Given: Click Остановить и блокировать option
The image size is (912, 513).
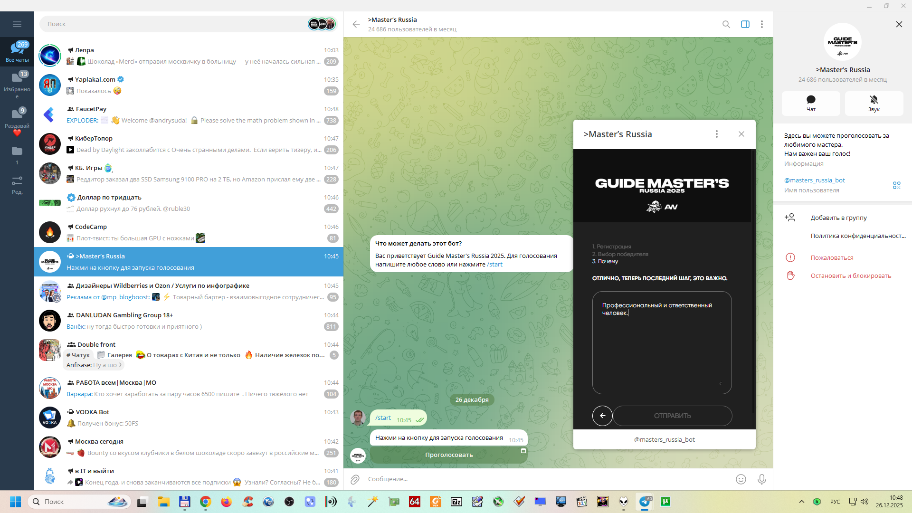Looking at the screenshot, I should click(850, 275).
